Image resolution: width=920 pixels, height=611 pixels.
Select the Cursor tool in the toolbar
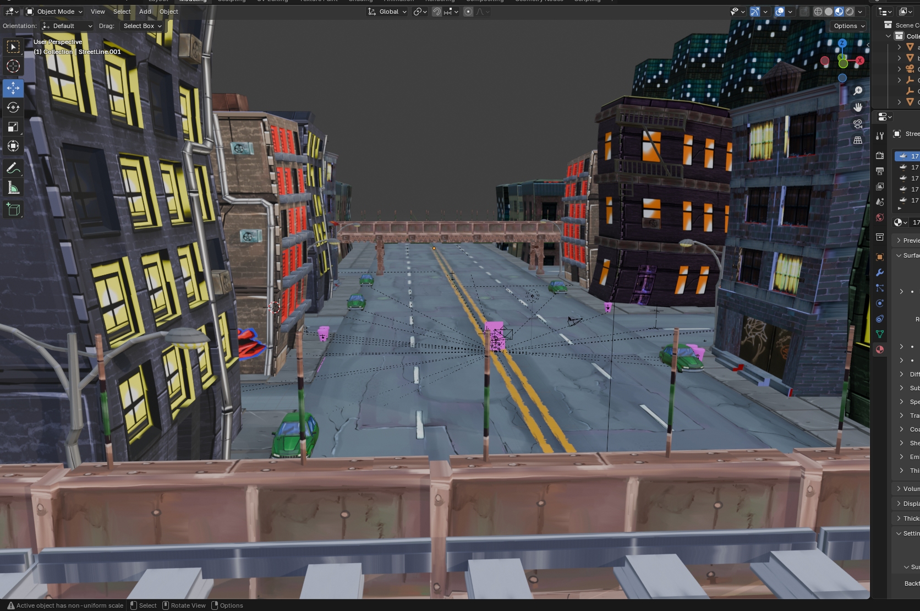pos(13,66)
